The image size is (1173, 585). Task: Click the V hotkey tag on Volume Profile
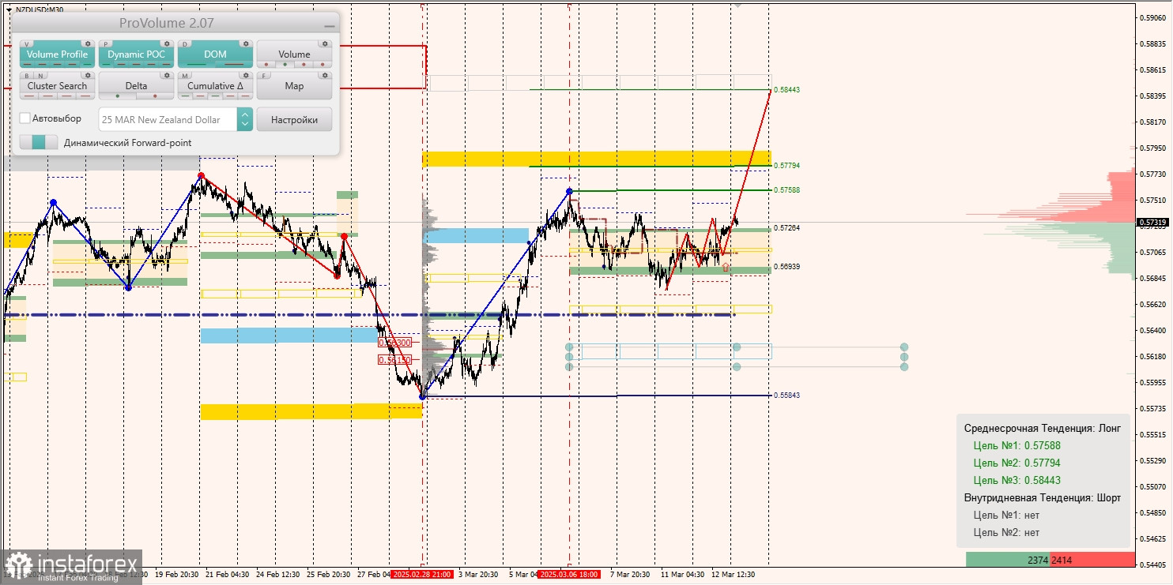tap(27, 44)
